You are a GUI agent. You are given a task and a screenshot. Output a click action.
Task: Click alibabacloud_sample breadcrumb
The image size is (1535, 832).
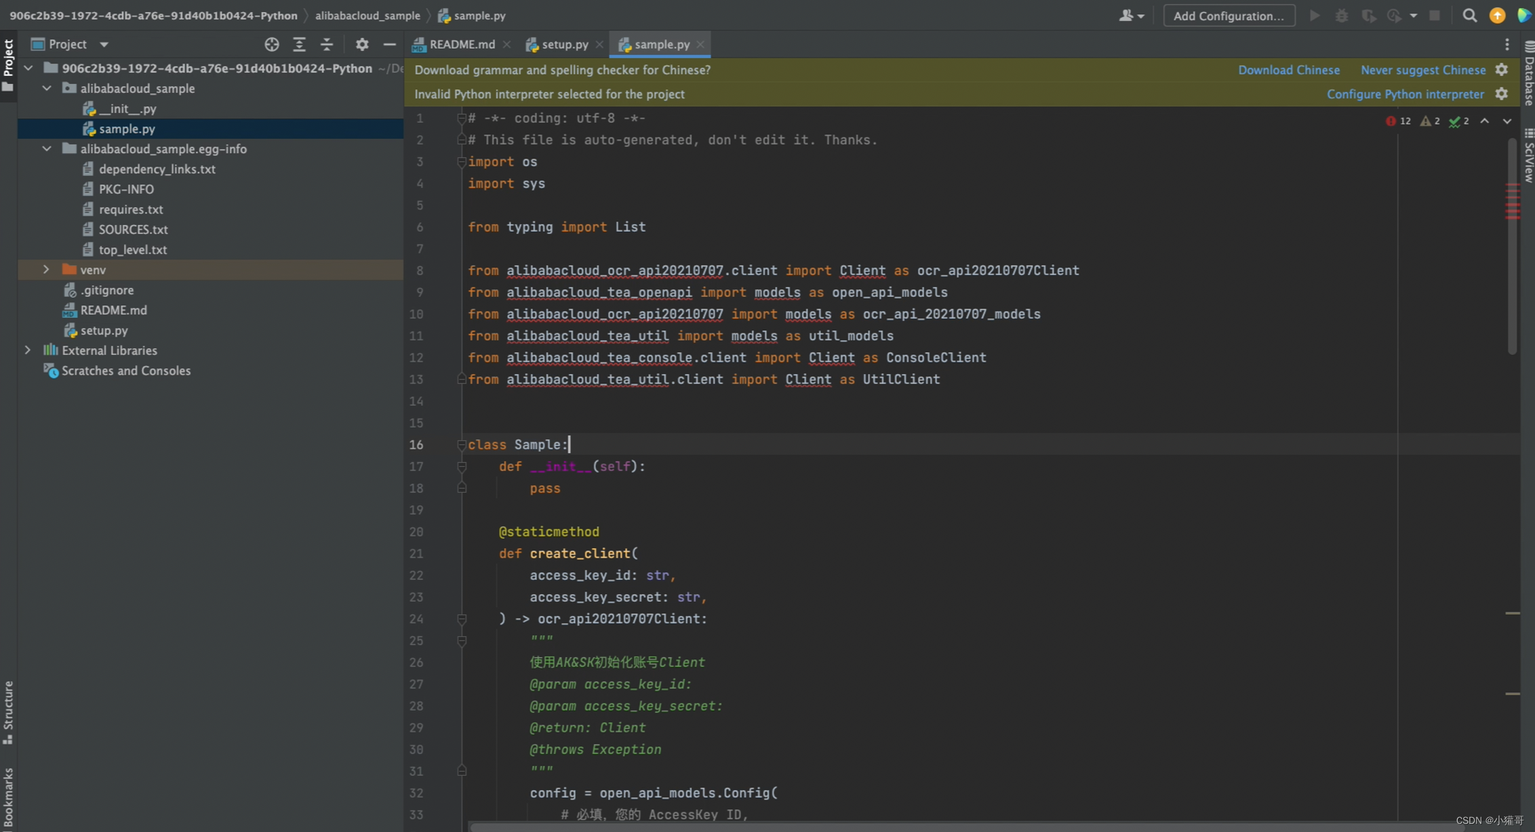click(367, 15)
